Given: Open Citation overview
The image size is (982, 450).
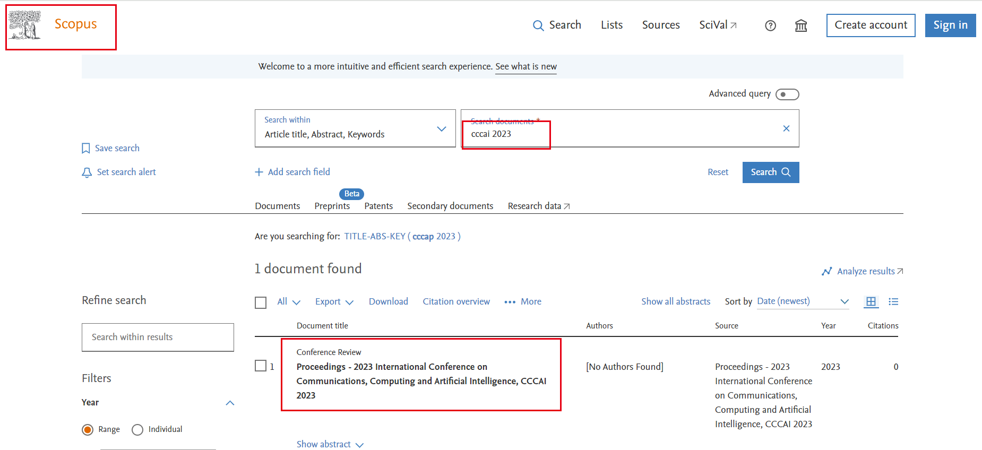Looking at the screenshot, I should [x=456, y=301].
